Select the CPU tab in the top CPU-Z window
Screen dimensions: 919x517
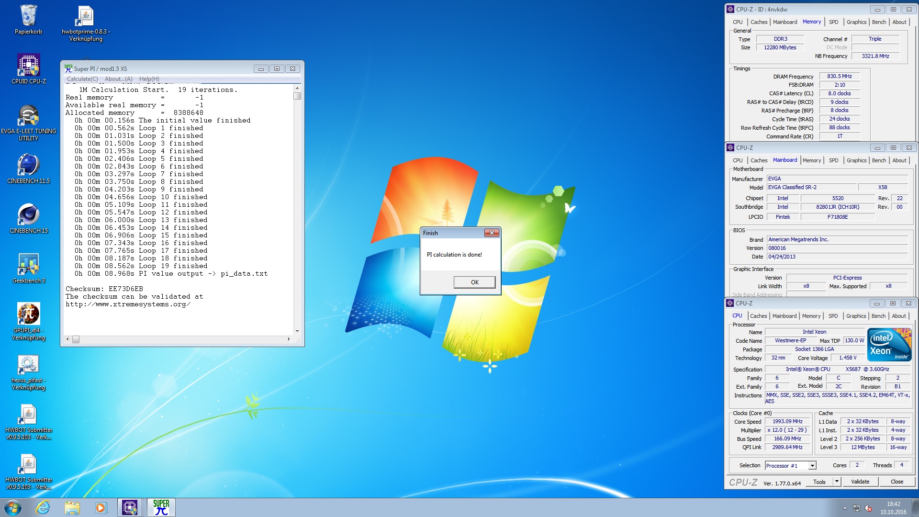(x=738, y=22)
